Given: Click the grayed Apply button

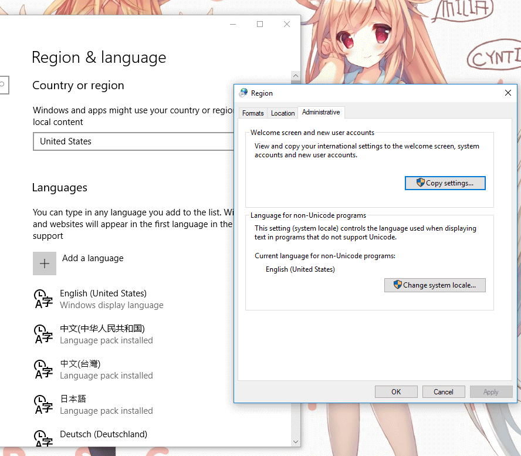Looking at the screenshot, I should (490, 392).
